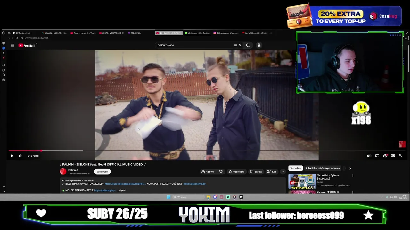Switch to XPREAY MENTORSHIP tab

coord(112,33)
